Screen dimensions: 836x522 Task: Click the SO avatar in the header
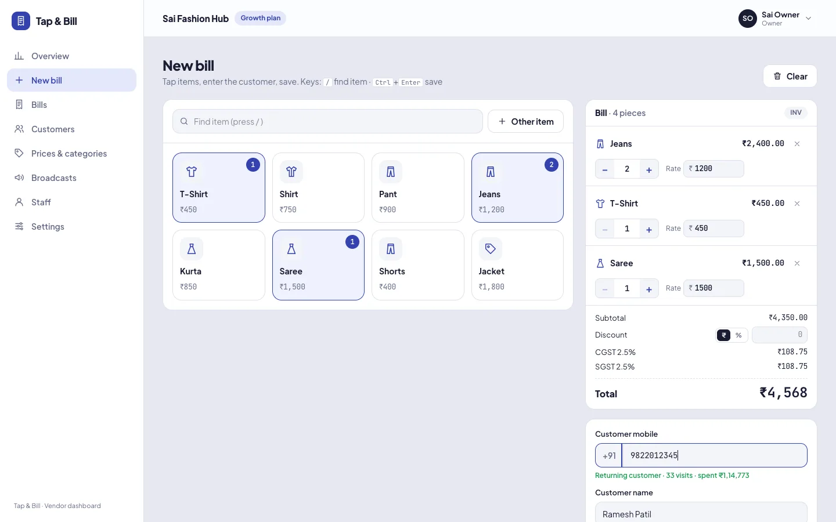point(748,19)
